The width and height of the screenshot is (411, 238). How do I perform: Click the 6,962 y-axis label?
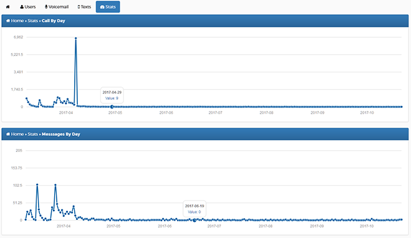point(18,37)
